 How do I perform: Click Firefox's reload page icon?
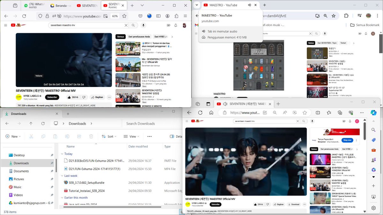pos(24,16)
